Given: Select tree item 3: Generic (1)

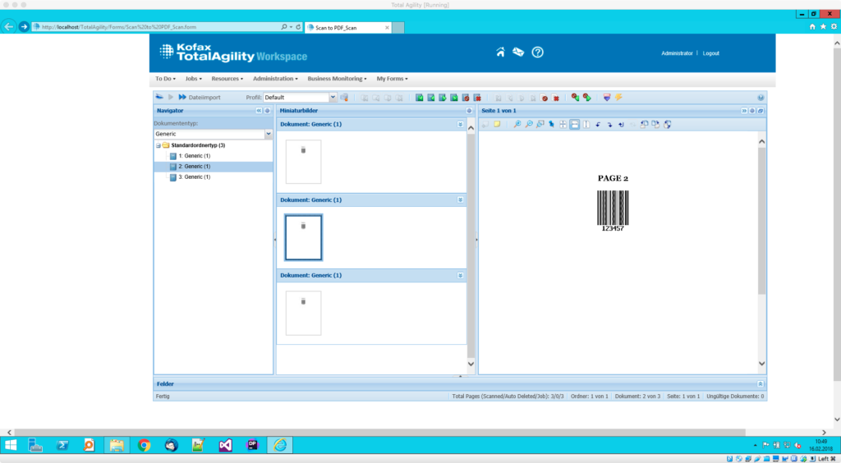Looking at the screenshot, I should 194,177.
